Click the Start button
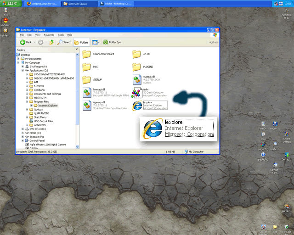 click(x=11, y=4)
